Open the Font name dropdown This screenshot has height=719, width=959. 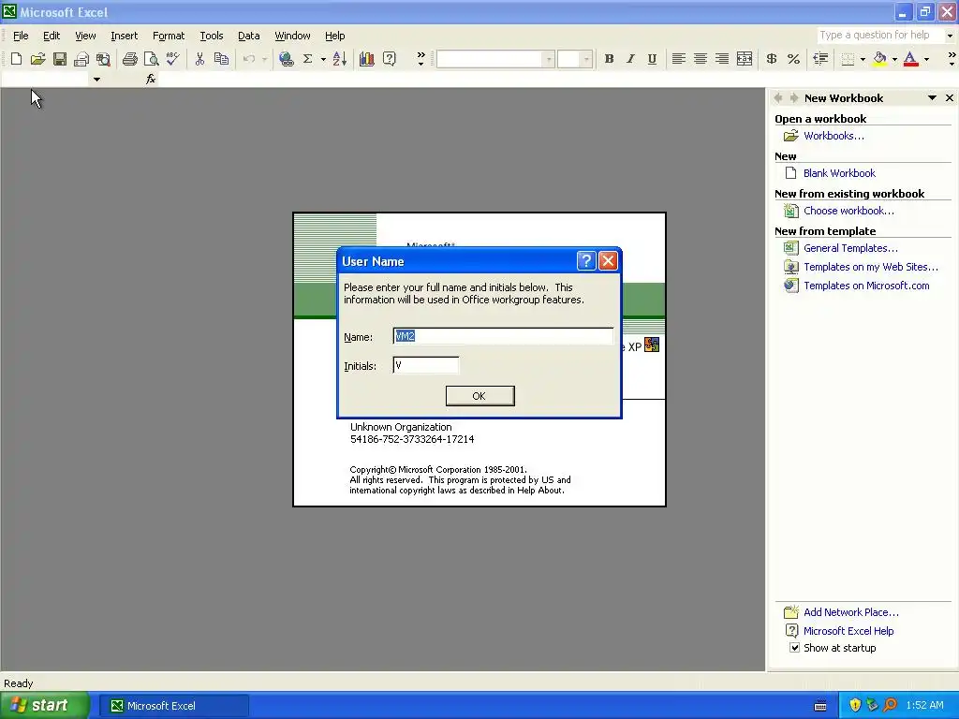pos(549,59)
